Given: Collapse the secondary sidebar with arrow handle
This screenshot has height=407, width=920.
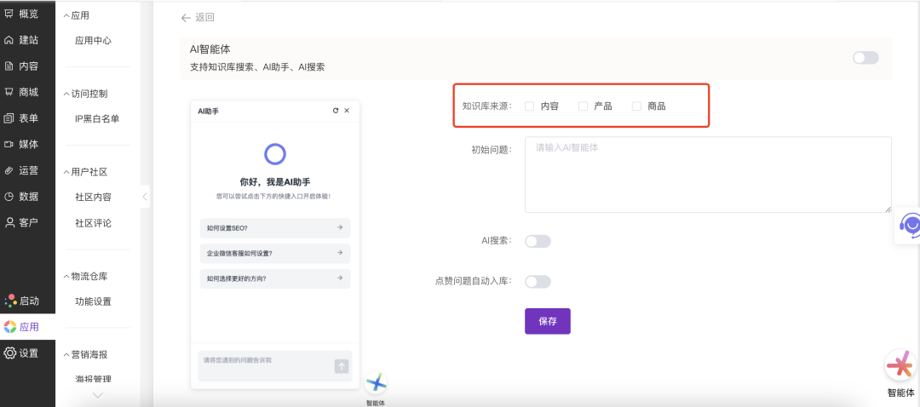Looking at the screenshot, I should [145, 197].
